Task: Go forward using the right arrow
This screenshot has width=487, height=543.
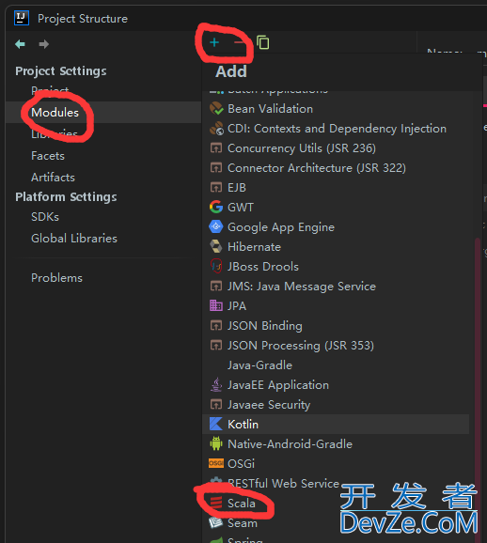Action: click(x=43, y=44)
